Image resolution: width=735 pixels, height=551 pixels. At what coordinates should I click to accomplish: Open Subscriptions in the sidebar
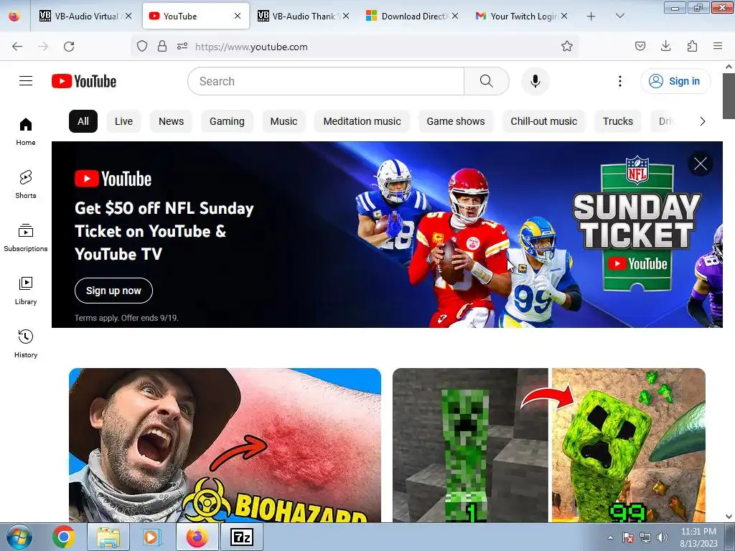[x=26, y=237]
